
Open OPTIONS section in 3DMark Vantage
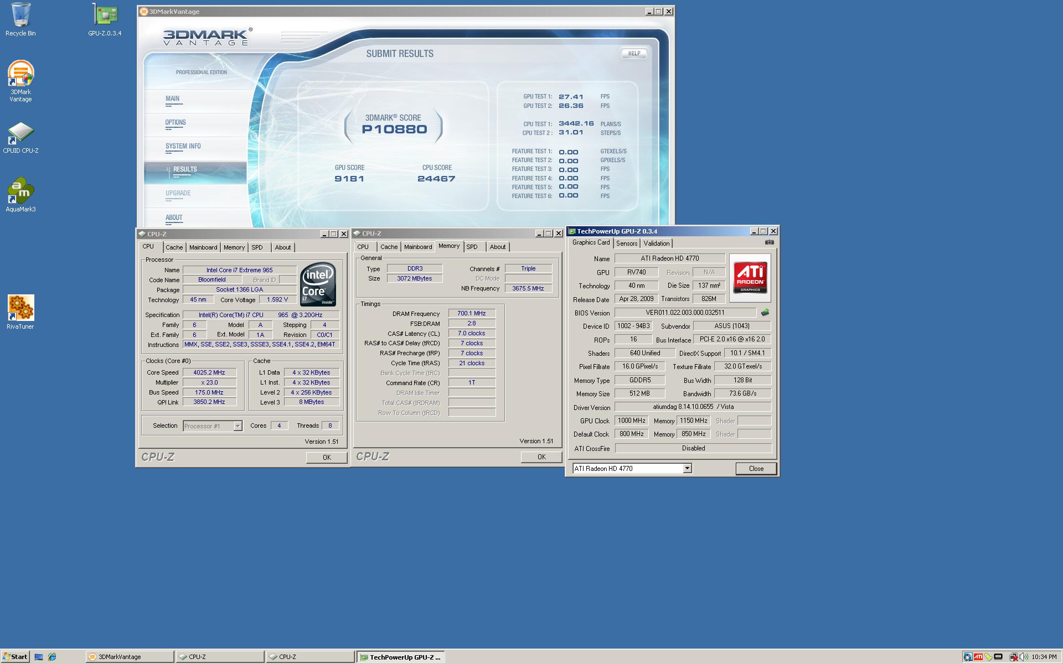195,124
